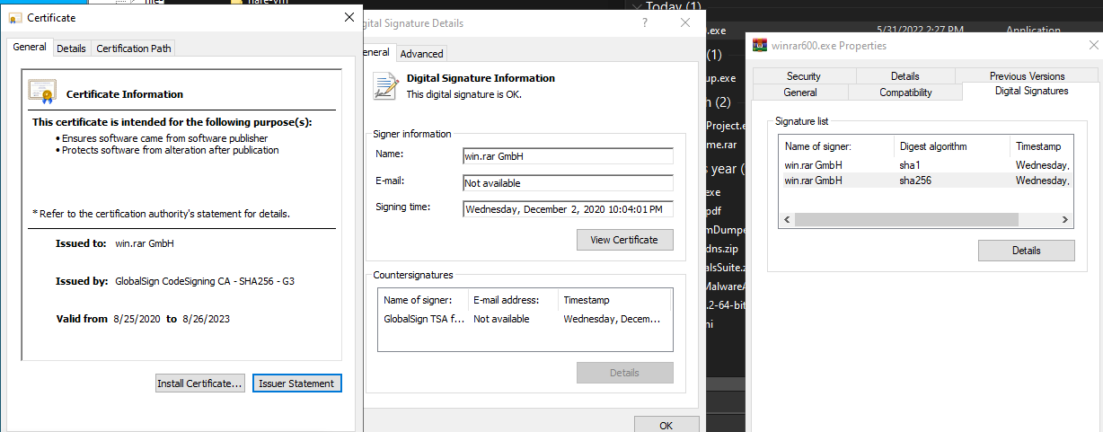Image resolution: width=1103 pixels, height=432 pixels.
Task: Switch to Certification Path tab
Action: (134, 48)
